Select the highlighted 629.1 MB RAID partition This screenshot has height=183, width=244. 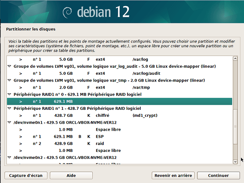pos(119,101)
